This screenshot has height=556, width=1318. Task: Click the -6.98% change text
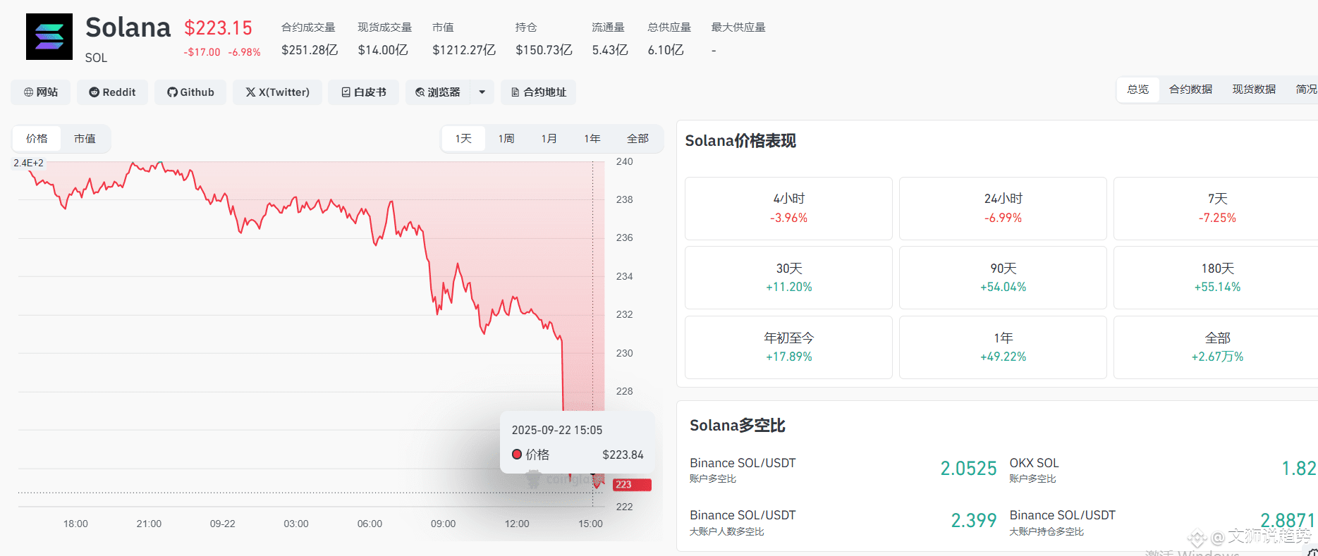pyautogui.click(x=244, y=52)
